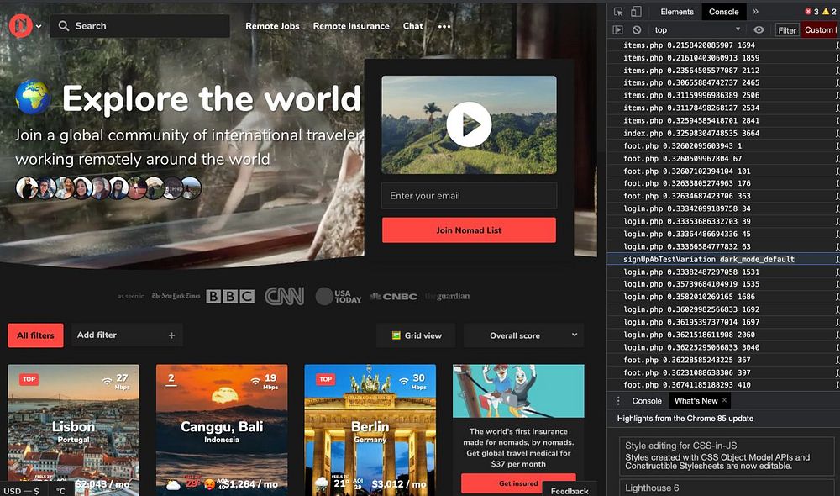This screenshot has width=840, height=496.
Task: Open the drawer three-dots menu icon
Action: click(618, 400)
